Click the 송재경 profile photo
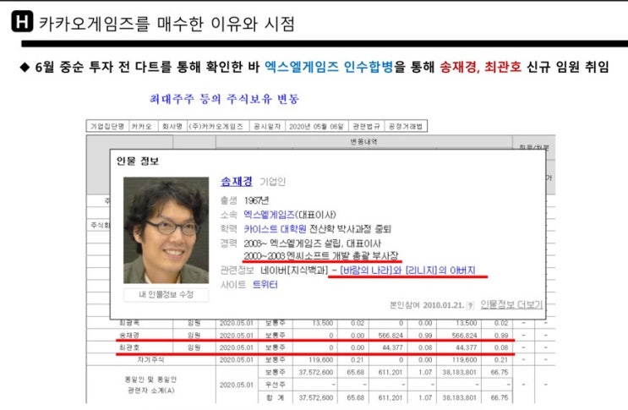This screenshot has height=410, width=628. [x=166, y=230]
